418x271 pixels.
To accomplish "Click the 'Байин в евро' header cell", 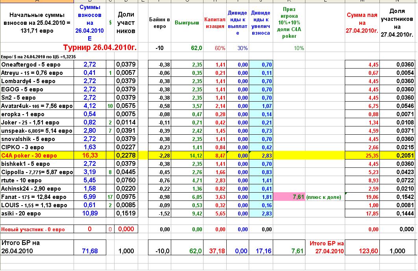I will 159,23.
